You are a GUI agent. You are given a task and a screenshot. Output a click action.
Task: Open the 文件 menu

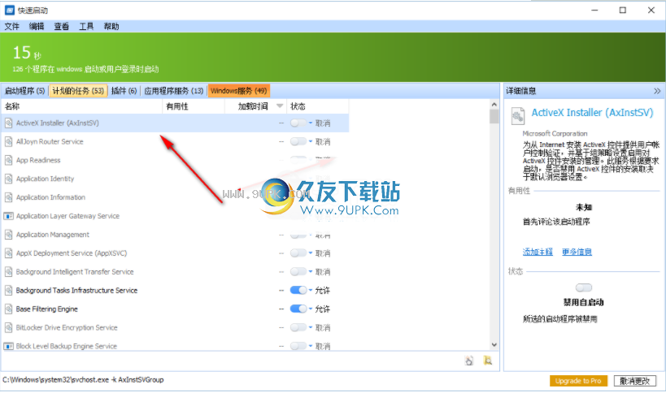pyautogui.click(x=12, y=26)
